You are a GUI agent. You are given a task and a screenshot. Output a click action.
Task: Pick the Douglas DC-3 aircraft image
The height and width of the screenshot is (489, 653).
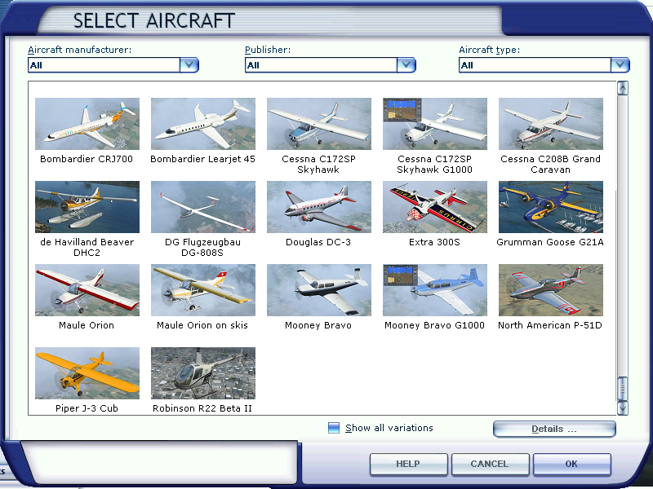318,207
